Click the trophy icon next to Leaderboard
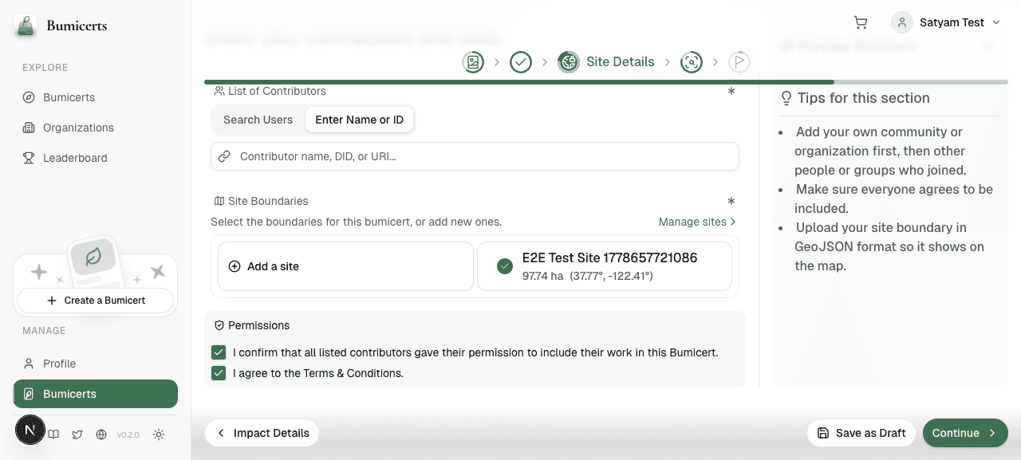 coord(29,158)
